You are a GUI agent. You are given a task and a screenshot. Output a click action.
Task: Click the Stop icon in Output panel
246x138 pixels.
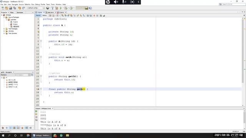[x=36, y=117]
